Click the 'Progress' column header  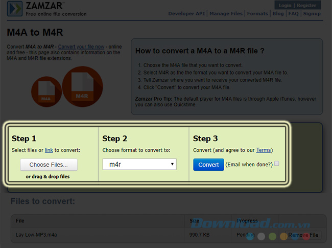[247, 221]
